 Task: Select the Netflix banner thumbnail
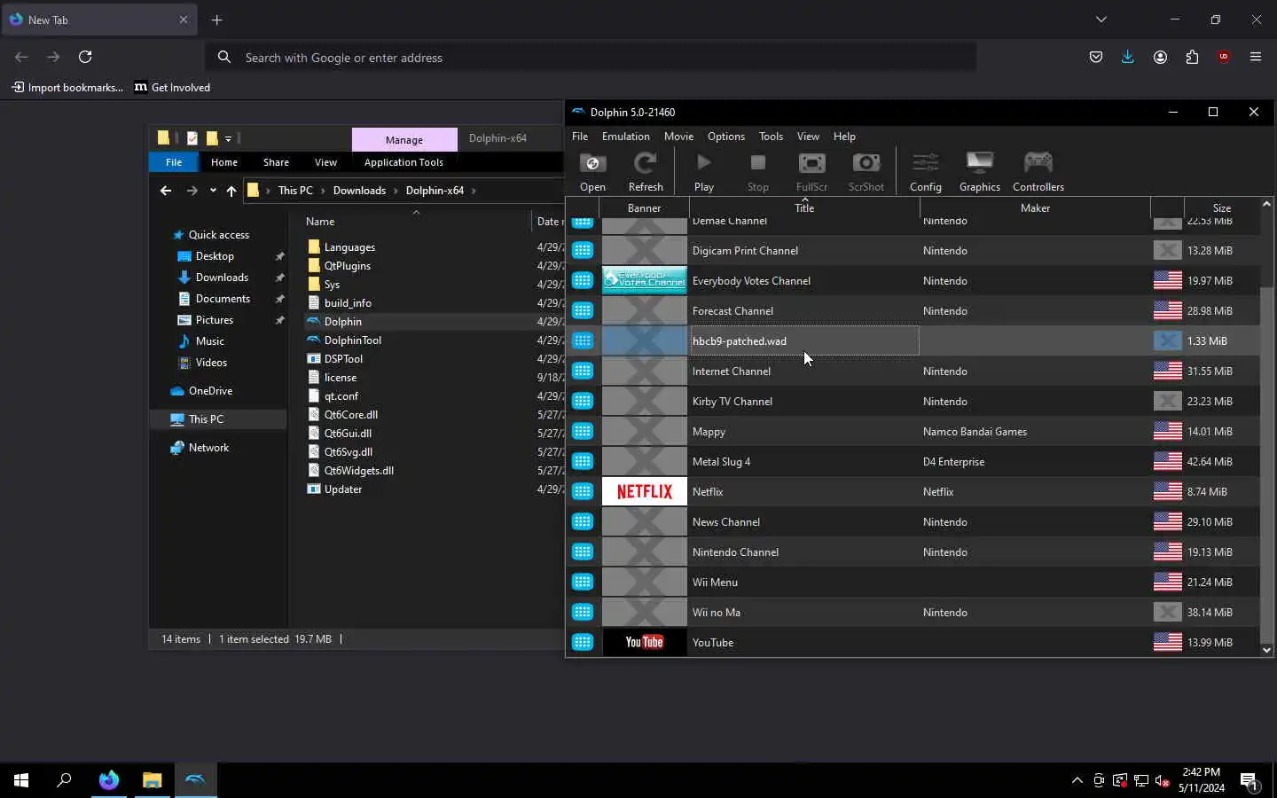pos(645,491)
